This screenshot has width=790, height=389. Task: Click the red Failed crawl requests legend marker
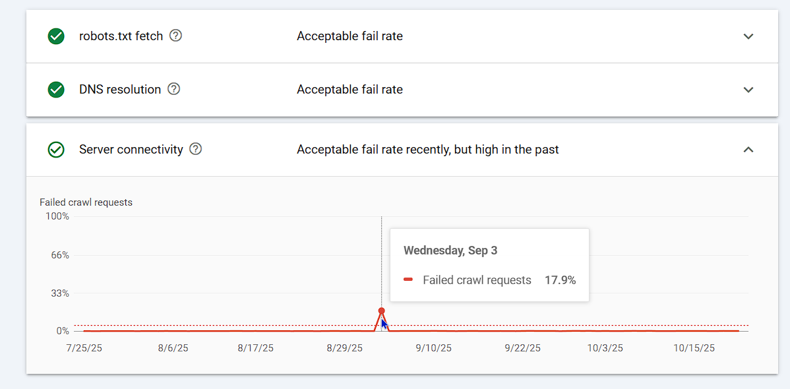[408, 280]
